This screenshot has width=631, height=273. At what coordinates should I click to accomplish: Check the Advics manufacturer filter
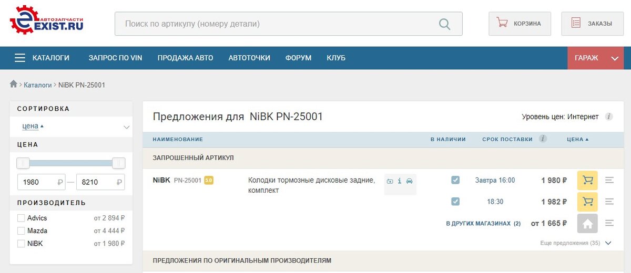tap(21, 218)
